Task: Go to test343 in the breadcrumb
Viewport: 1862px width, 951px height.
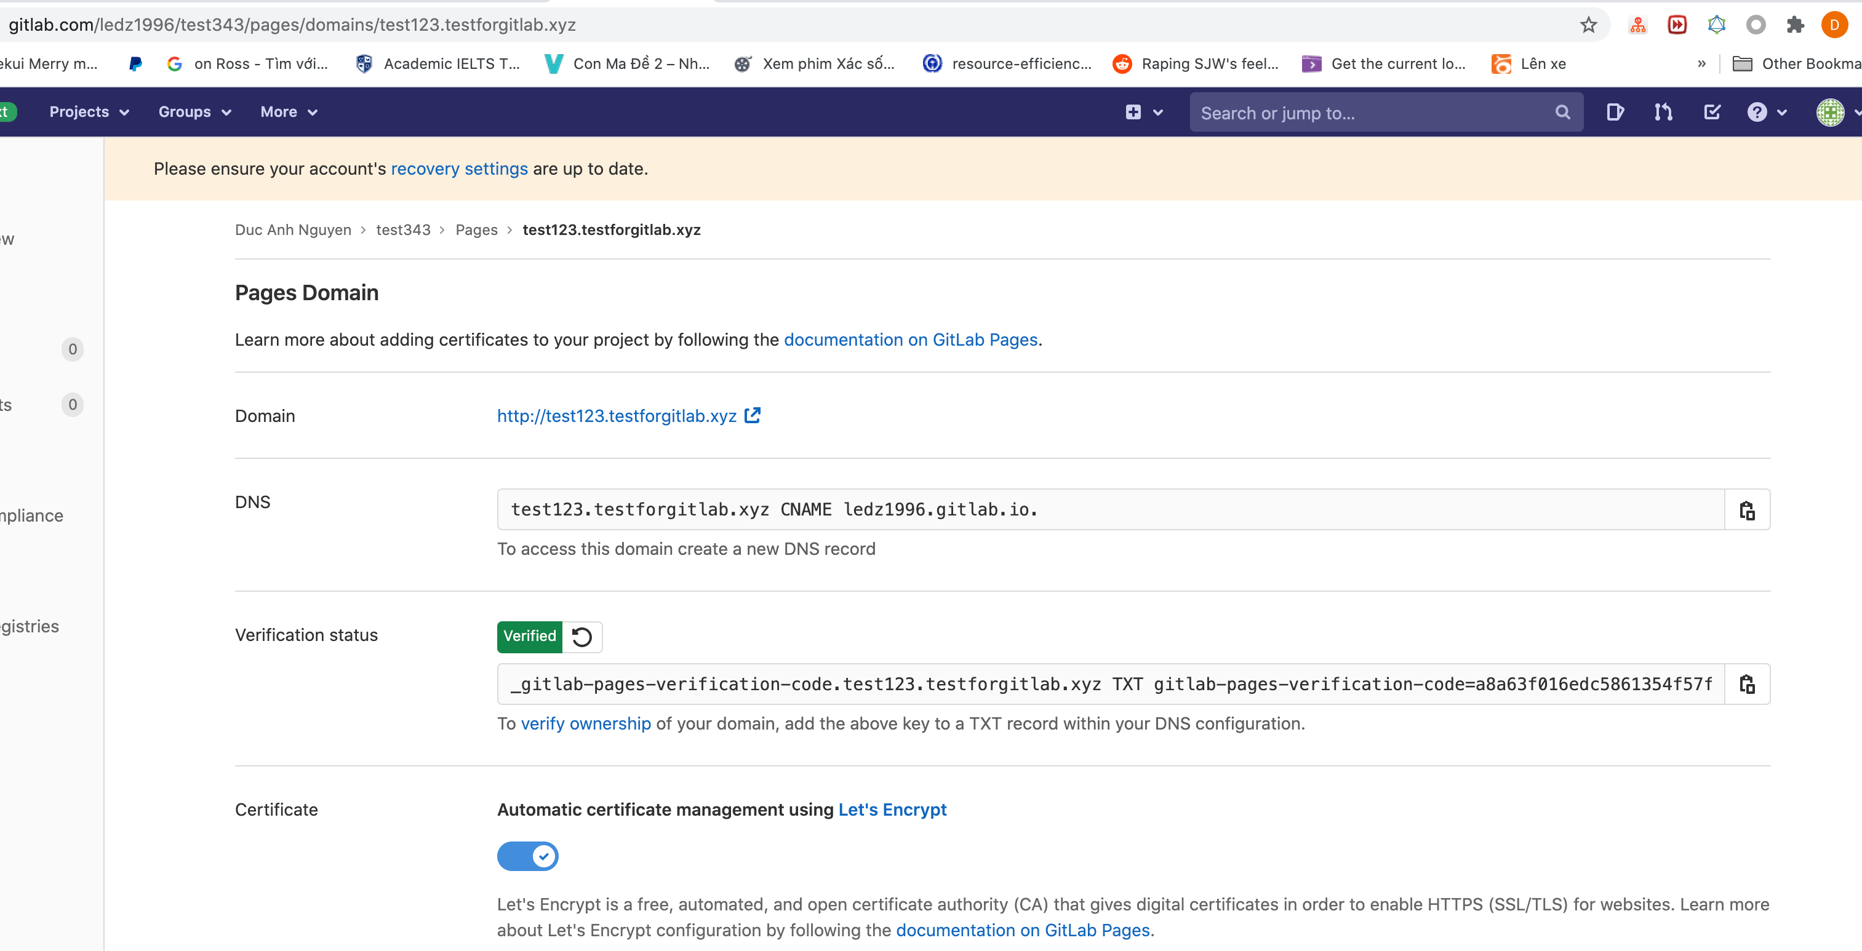Action: click(402, 230)
